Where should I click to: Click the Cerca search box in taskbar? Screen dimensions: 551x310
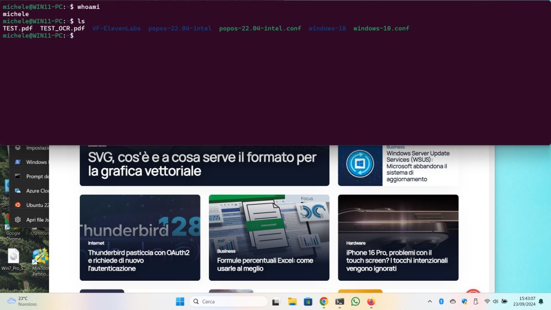(x=229, y=302)
